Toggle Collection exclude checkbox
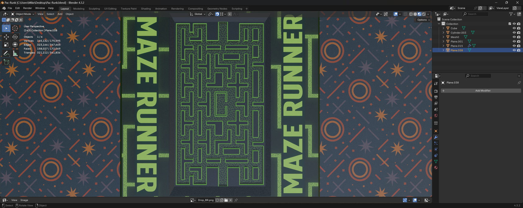523x208 pixels. tap(510, 24)
